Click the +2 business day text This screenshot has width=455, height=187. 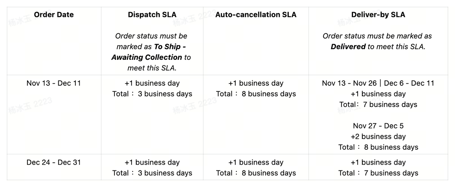click(378, 136)
